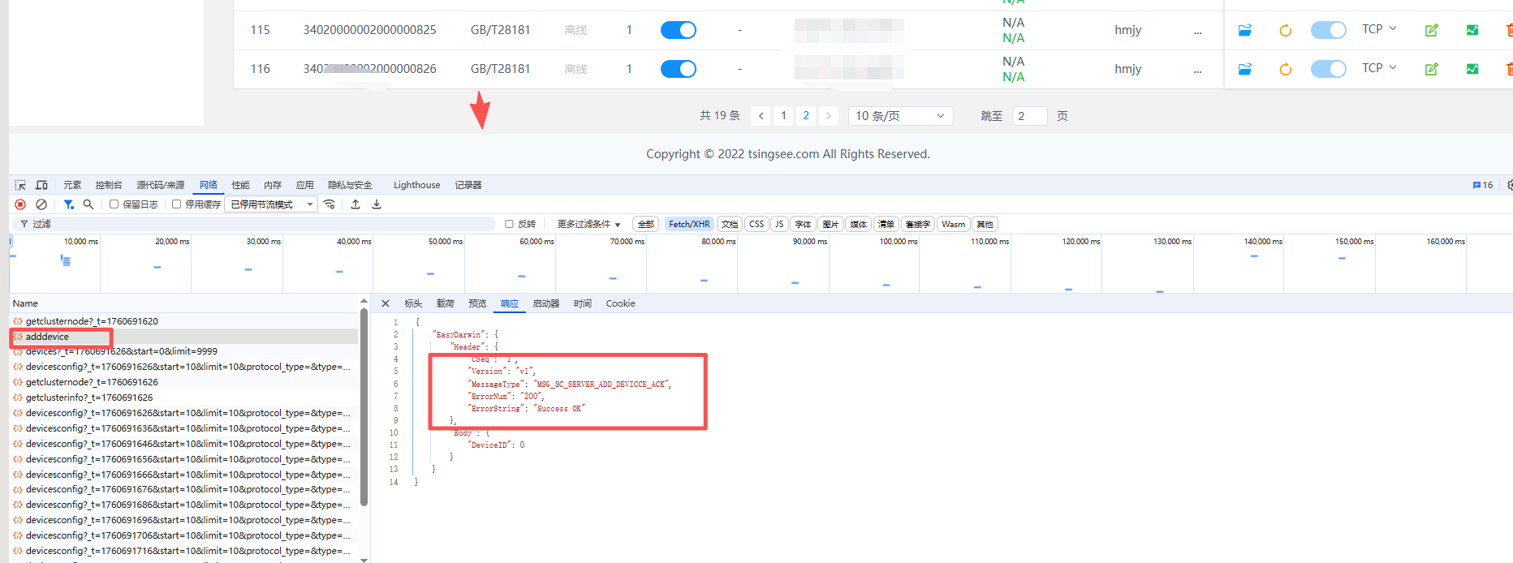
Task: Check the 反转 filter checkbox
Action: click(510, 224)
